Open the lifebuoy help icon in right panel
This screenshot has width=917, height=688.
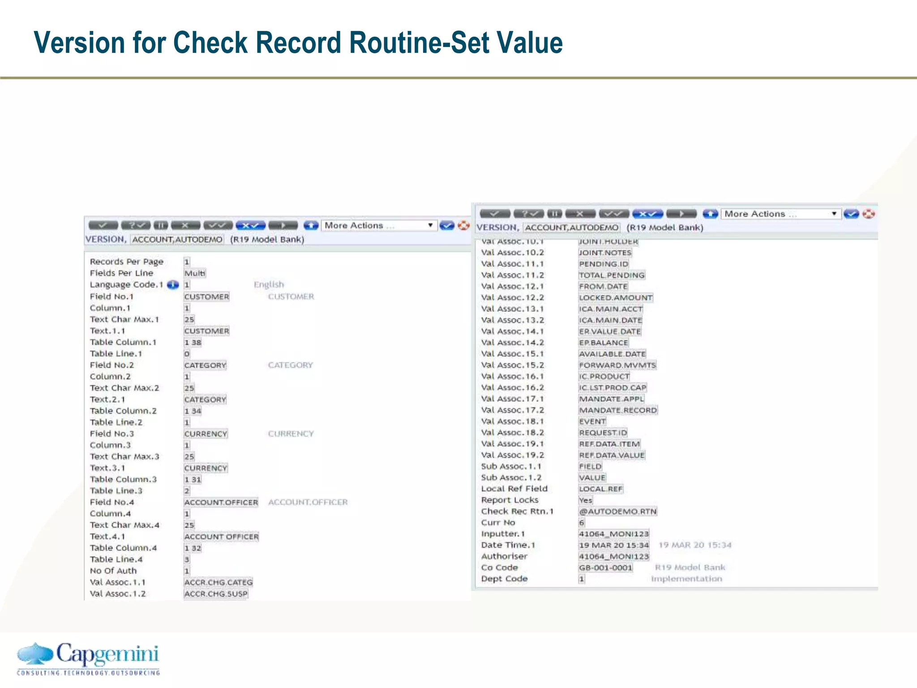(x=869, y=214)
